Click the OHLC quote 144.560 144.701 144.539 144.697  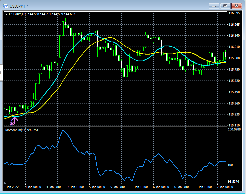pyautogui.click(x=52, y=14)
